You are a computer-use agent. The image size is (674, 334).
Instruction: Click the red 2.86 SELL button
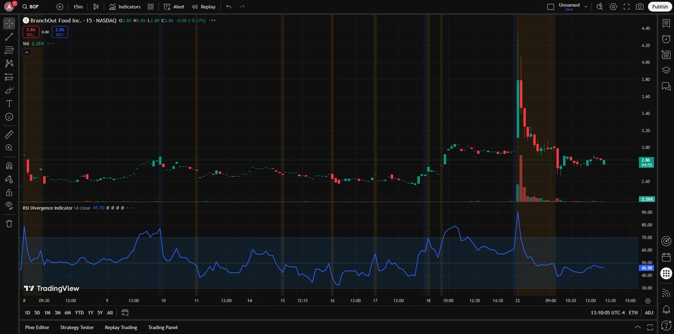pos(31,31)
